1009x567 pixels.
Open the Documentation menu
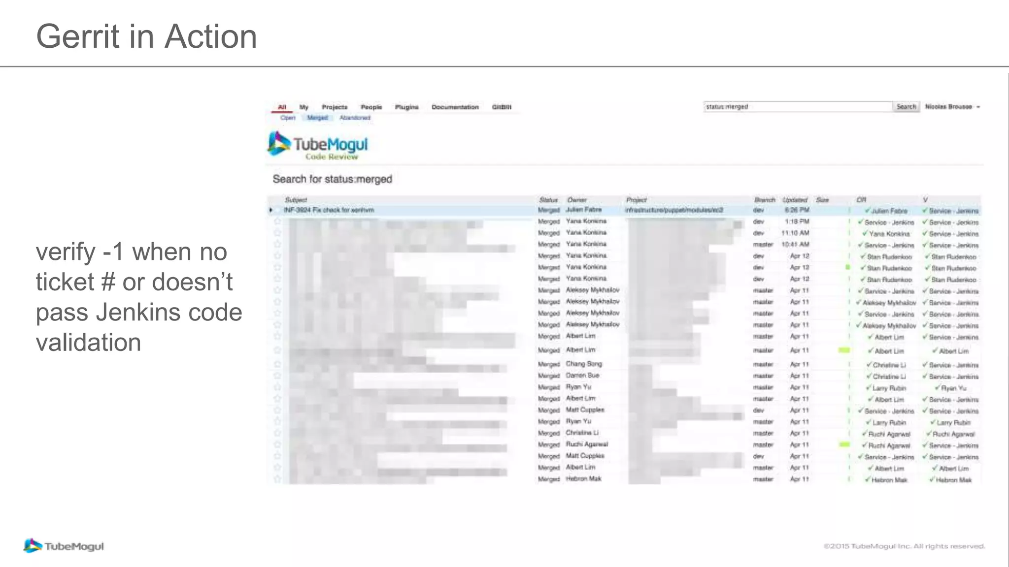coord(455,107)
